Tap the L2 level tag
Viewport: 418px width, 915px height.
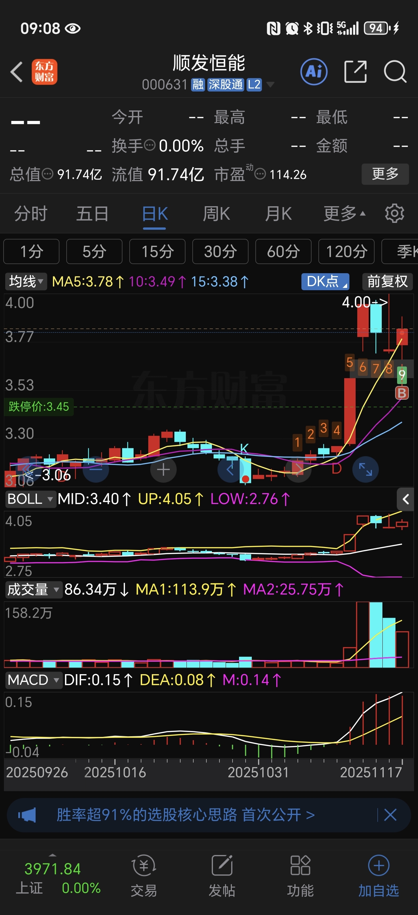[254, 85]
